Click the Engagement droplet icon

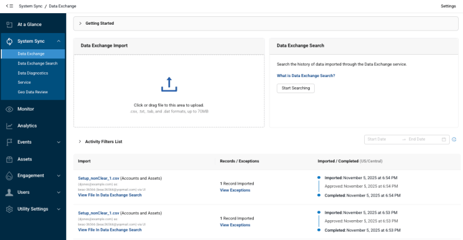(10, 176)
